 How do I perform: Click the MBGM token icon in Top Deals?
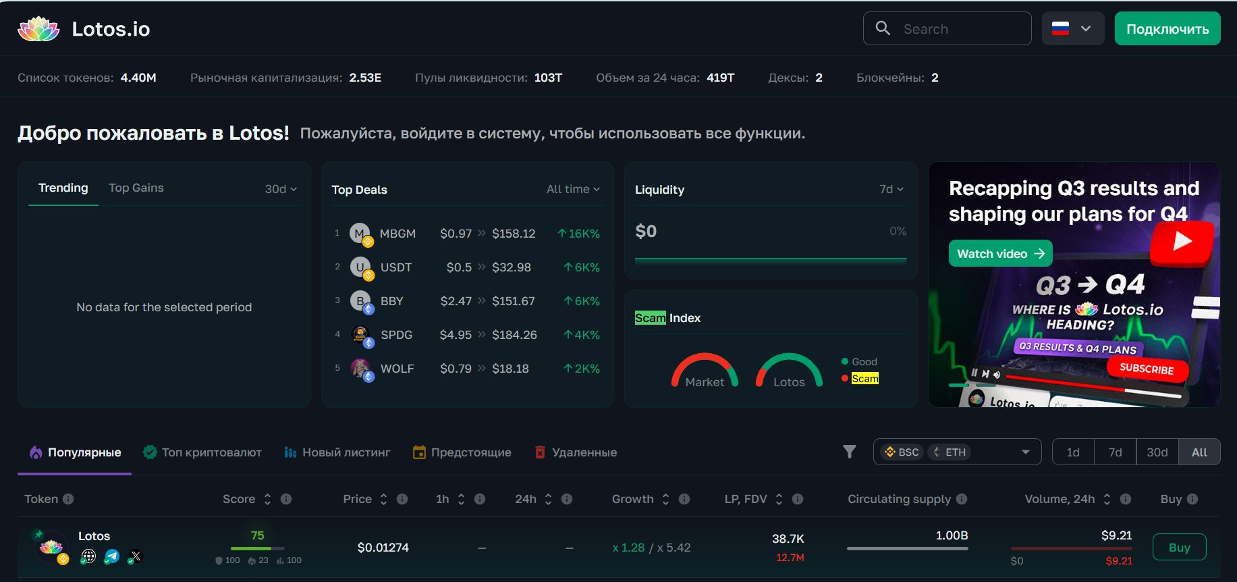pos(360,234)
